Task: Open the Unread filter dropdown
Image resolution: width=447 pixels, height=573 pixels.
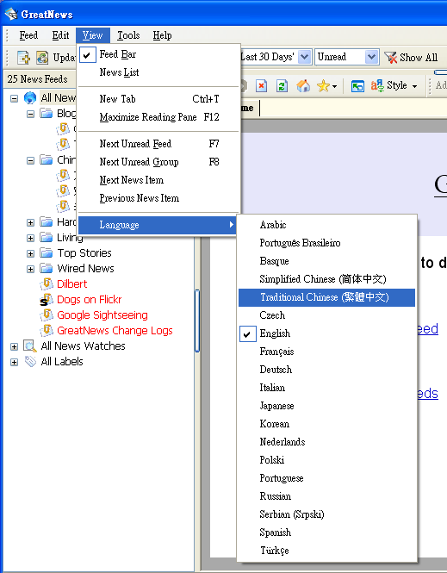Action: click(371, 57)
